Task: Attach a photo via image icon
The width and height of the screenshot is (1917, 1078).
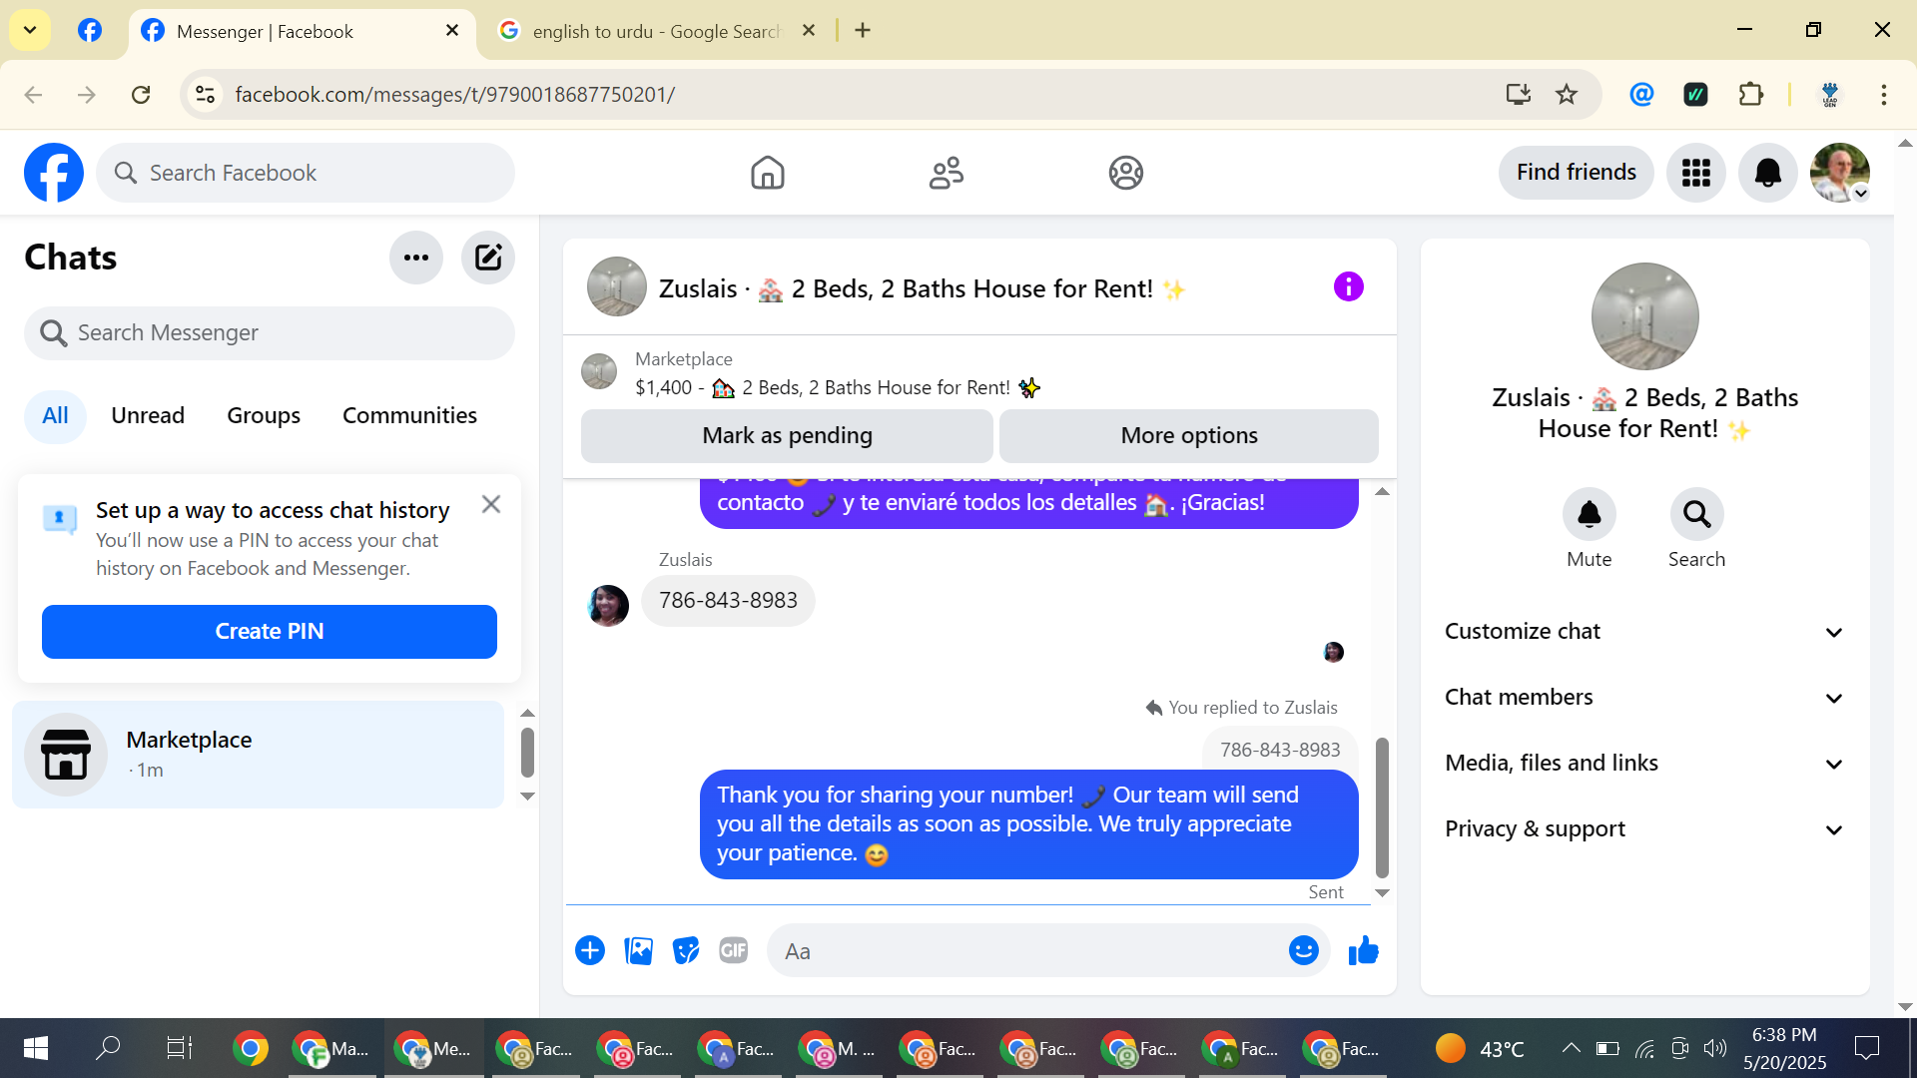Action: pyautogui.click(x=638, y=951)
